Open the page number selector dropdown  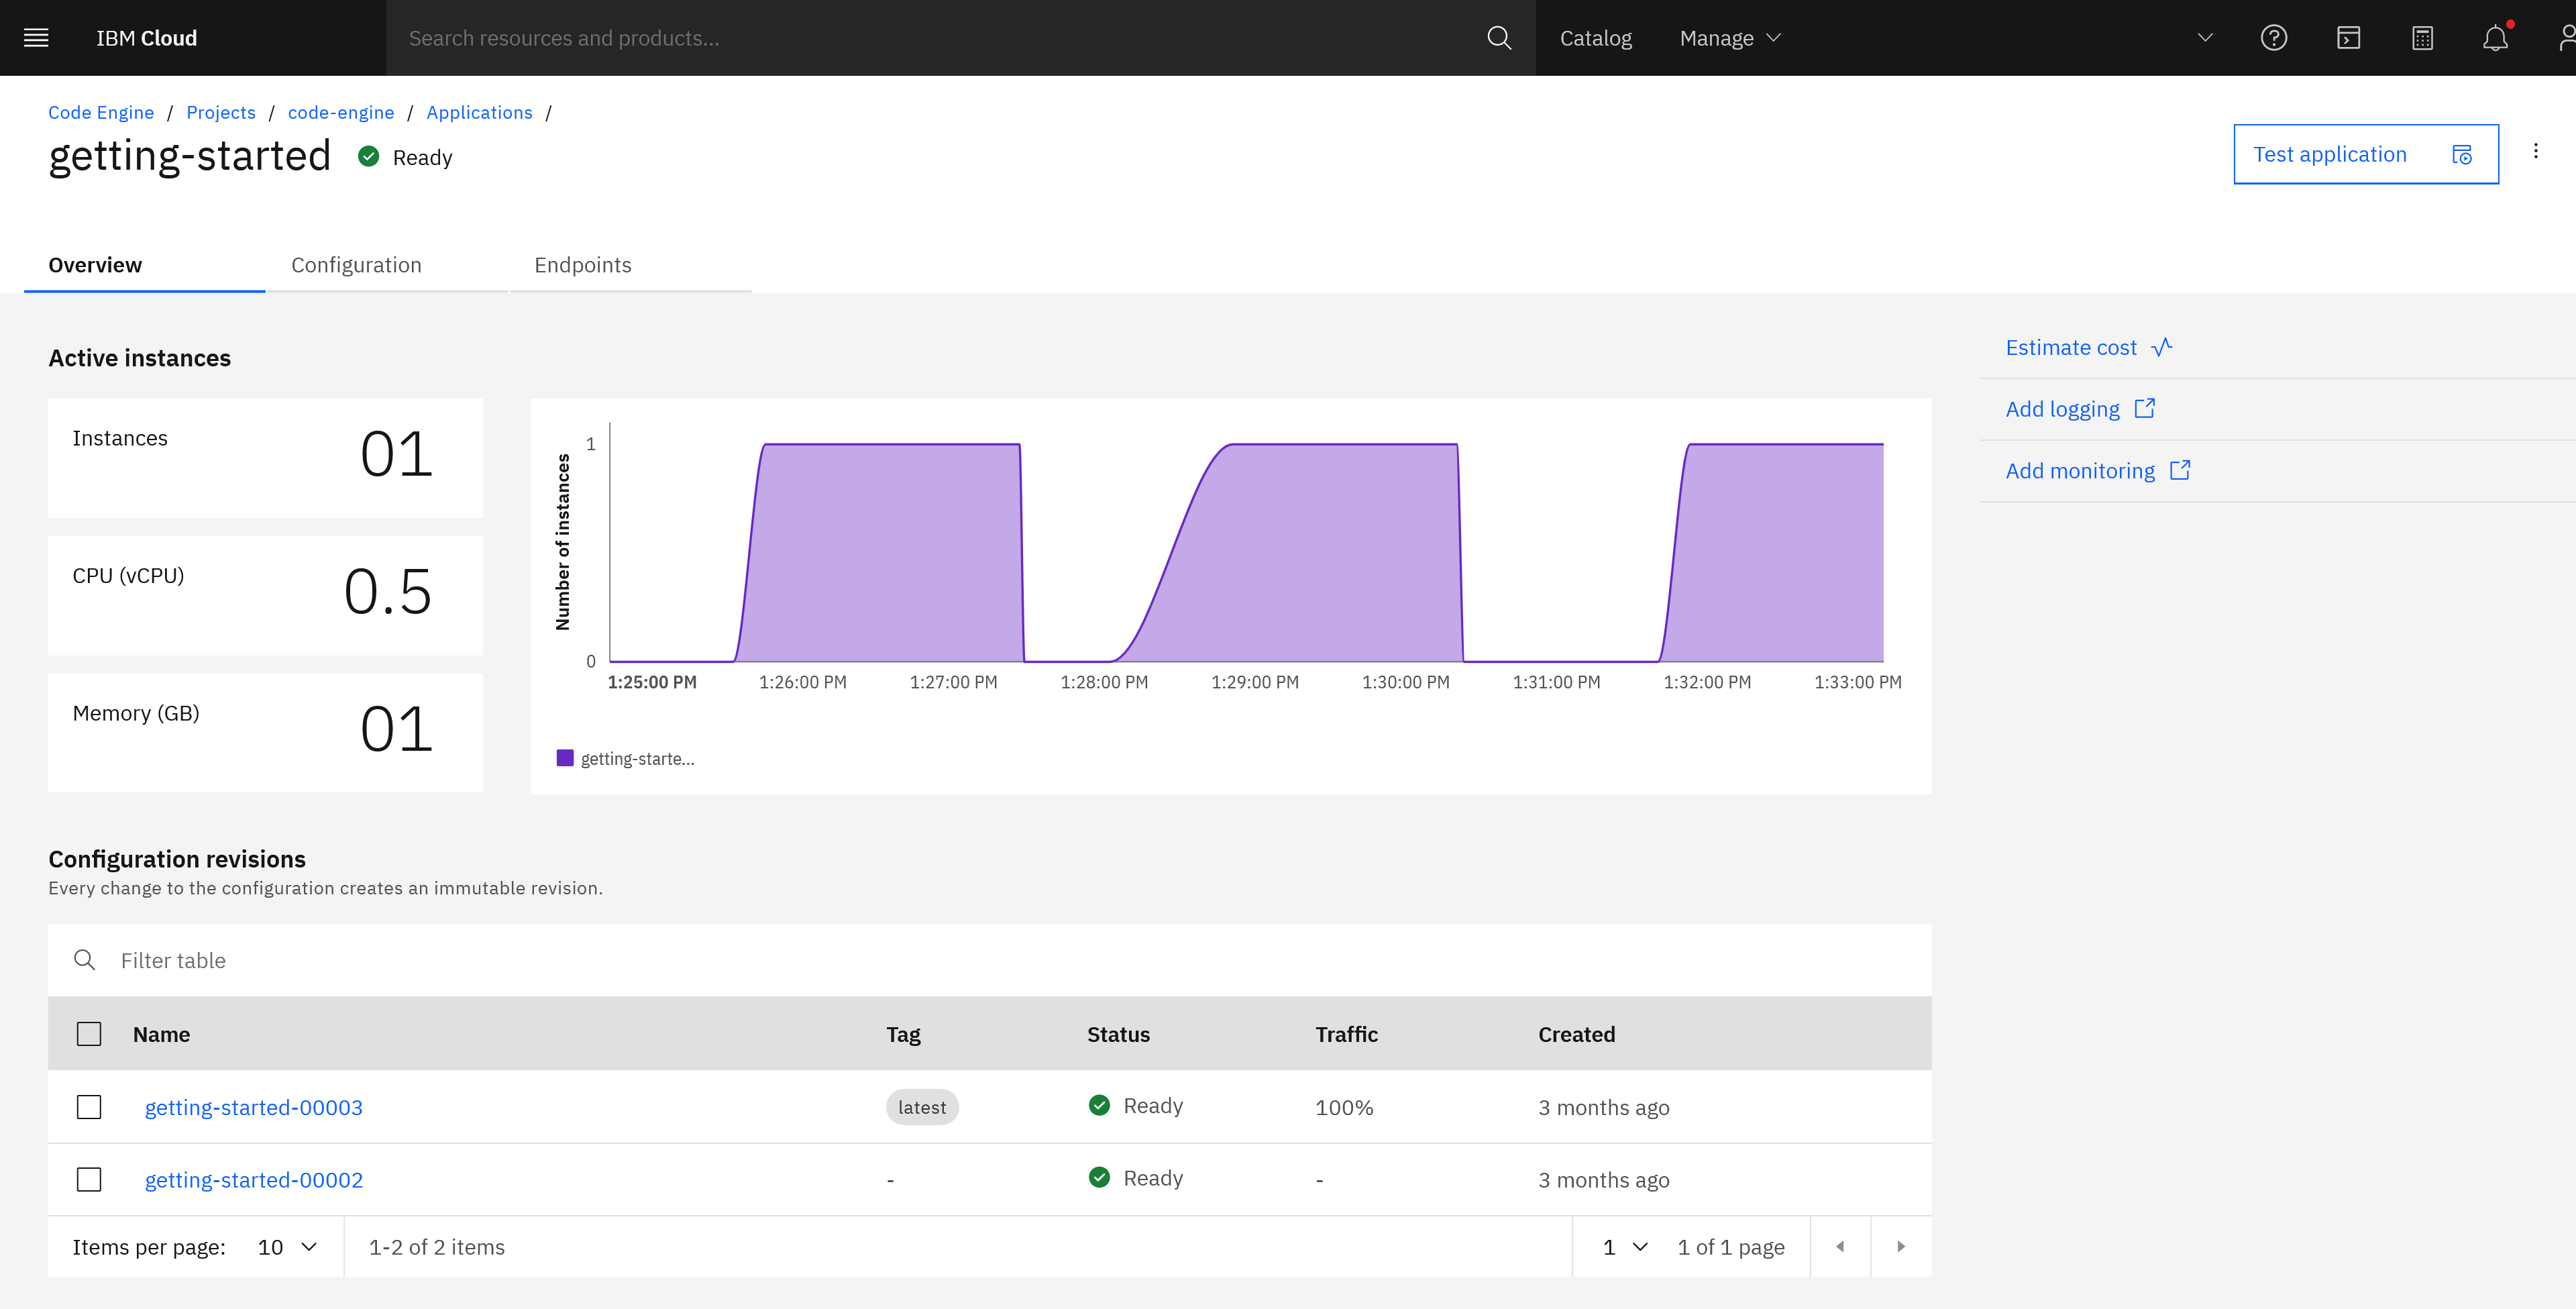(x=1625, y=1247)
